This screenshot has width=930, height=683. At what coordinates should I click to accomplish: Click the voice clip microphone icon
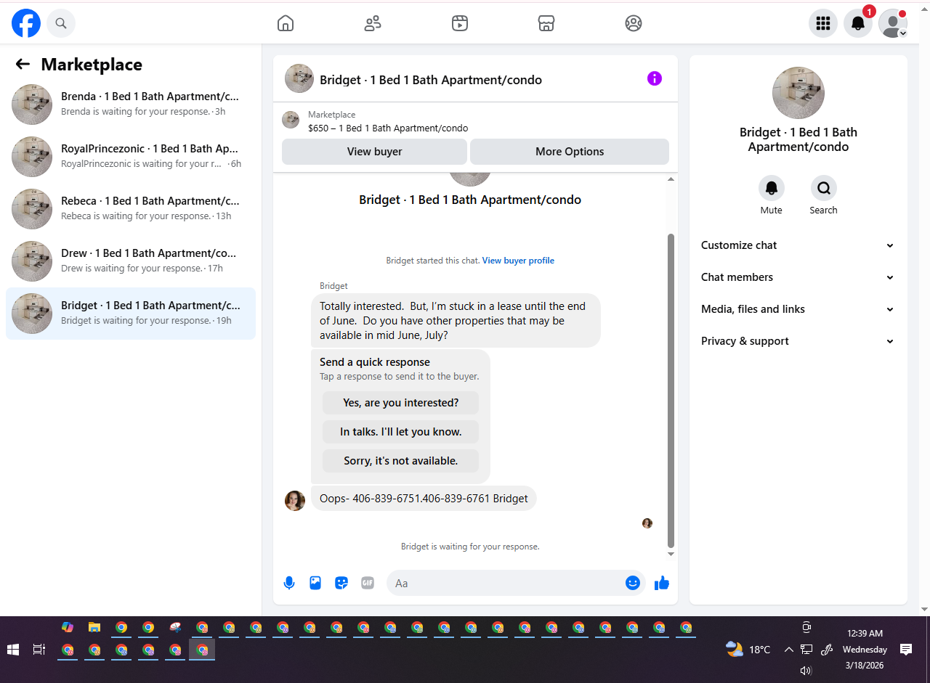(289, 583)
